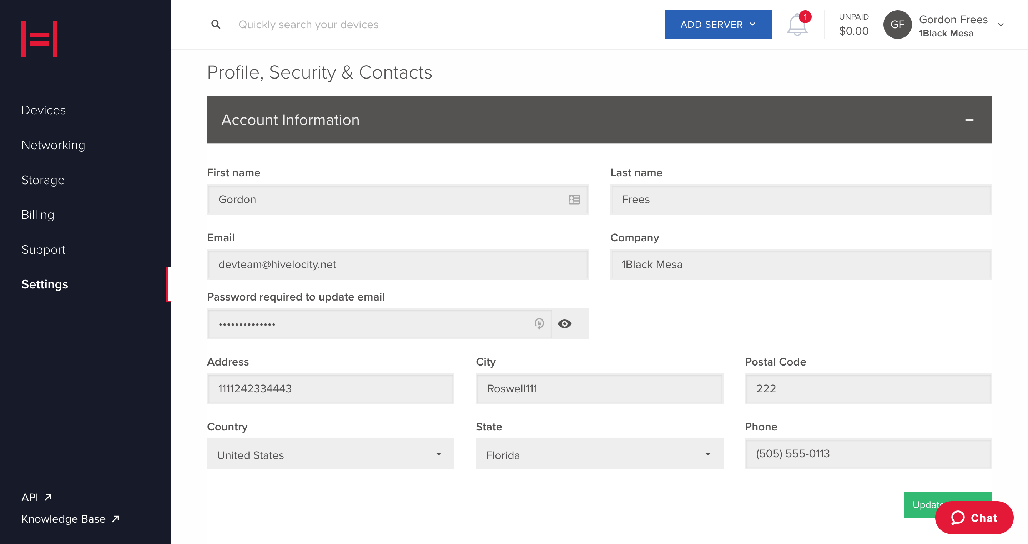Image resolution: width=1028 pixels, height=544 pixels.
Task: Click the GF user avatar
Action: (x=897, y=25)
